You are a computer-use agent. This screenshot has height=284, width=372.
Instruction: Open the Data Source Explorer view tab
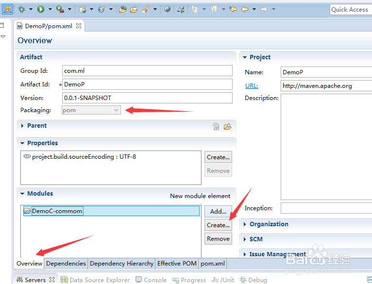95,280
